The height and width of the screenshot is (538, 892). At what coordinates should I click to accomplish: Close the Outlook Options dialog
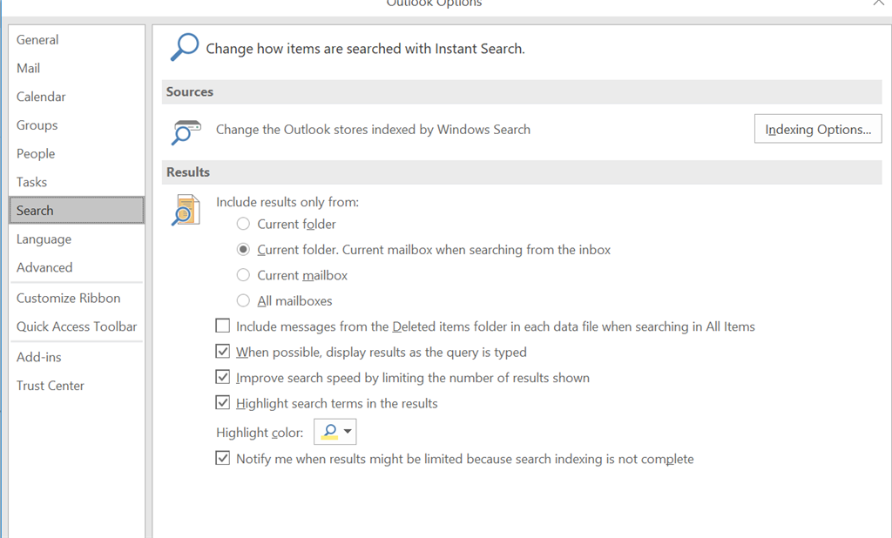coord(879,3)
